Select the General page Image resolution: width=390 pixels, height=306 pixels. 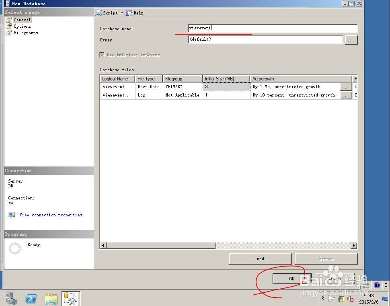tap(22, 20)
